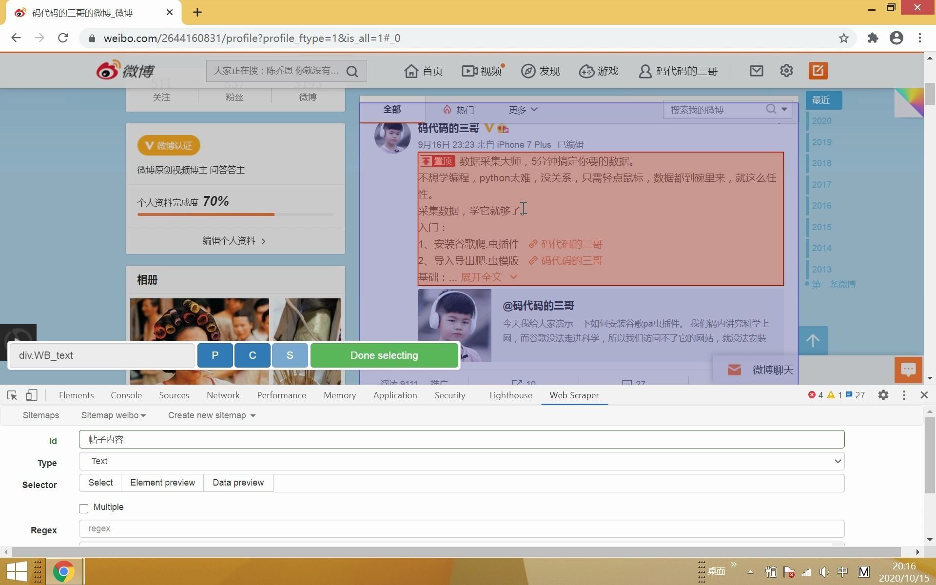Expand the dropdown arrow beside post search

tap(784, 109)
